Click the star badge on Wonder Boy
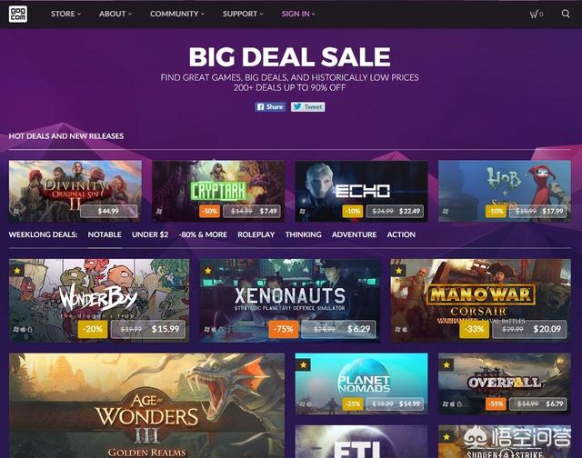Viewport: 582px width, 458px height. (x=17, y=271)
